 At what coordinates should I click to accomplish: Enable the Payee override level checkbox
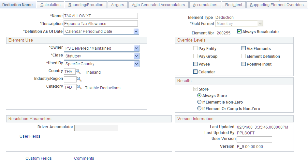point(195,64)
